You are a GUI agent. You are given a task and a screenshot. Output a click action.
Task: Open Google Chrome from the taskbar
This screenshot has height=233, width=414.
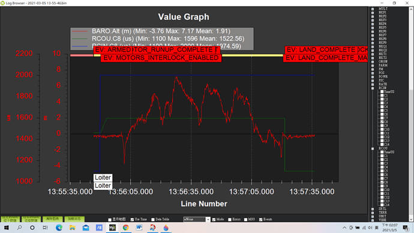[x=125, y=228]
